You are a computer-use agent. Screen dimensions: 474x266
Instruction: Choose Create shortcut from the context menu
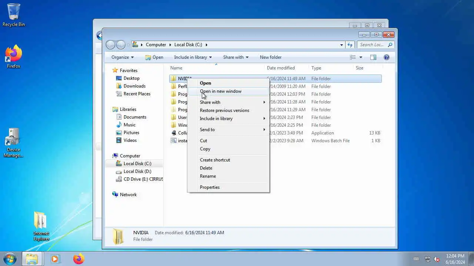point(228,160)
